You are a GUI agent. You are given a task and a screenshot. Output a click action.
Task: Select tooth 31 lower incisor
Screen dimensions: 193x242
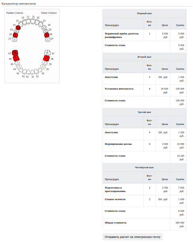pyautogui.click(x=33, y=72)
